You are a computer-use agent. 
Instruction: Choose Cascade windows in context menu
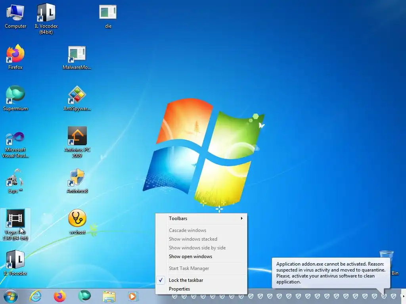click(x=201, y=230)
